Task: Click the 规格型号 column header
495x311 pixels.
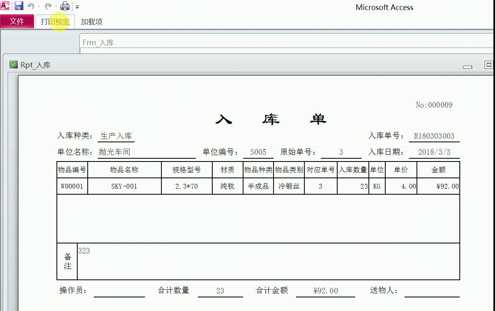Action: tap(187, 170)
